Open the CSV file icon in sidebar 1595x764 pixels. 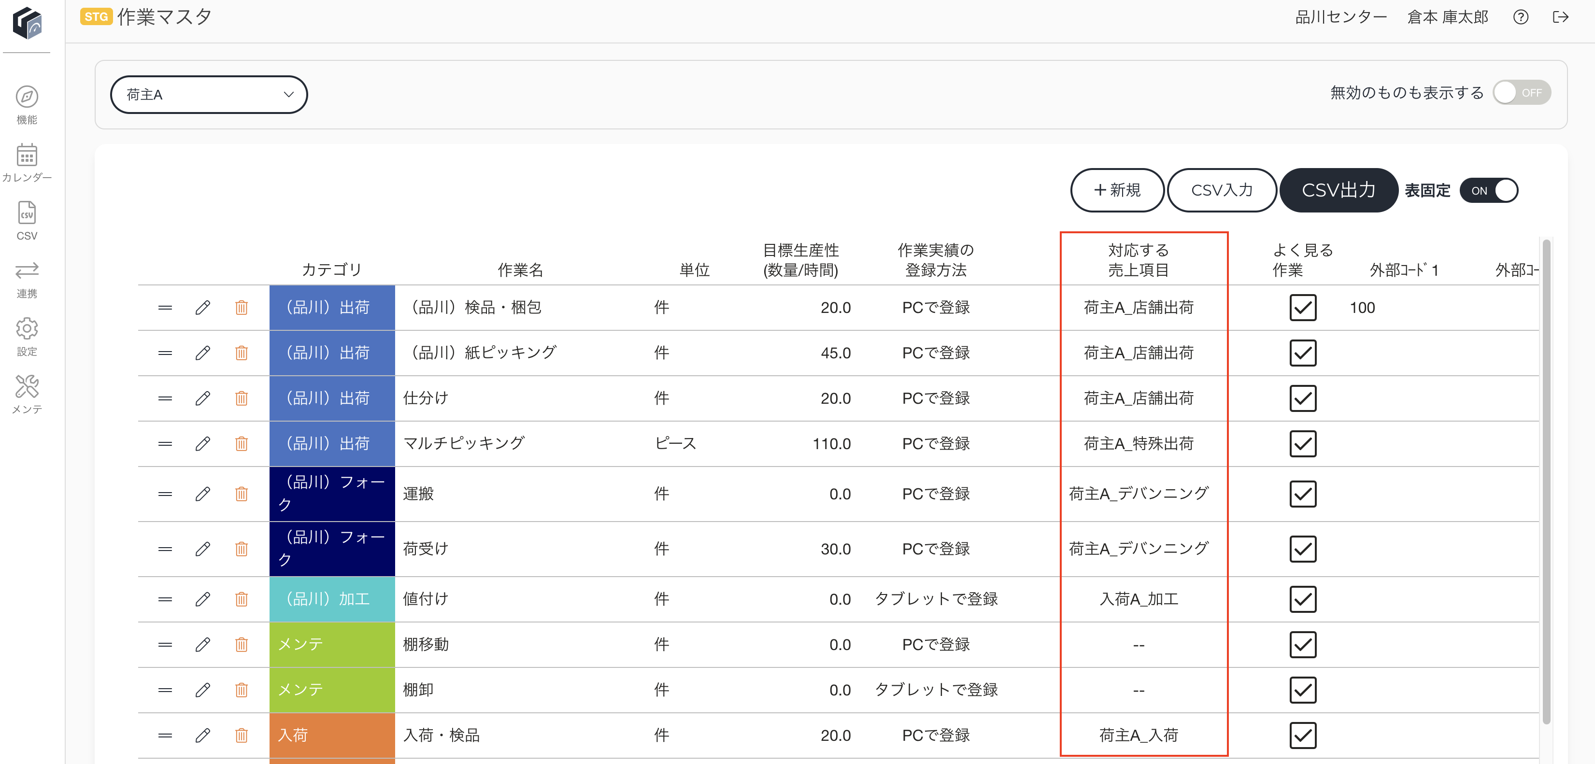click(27, 212)
